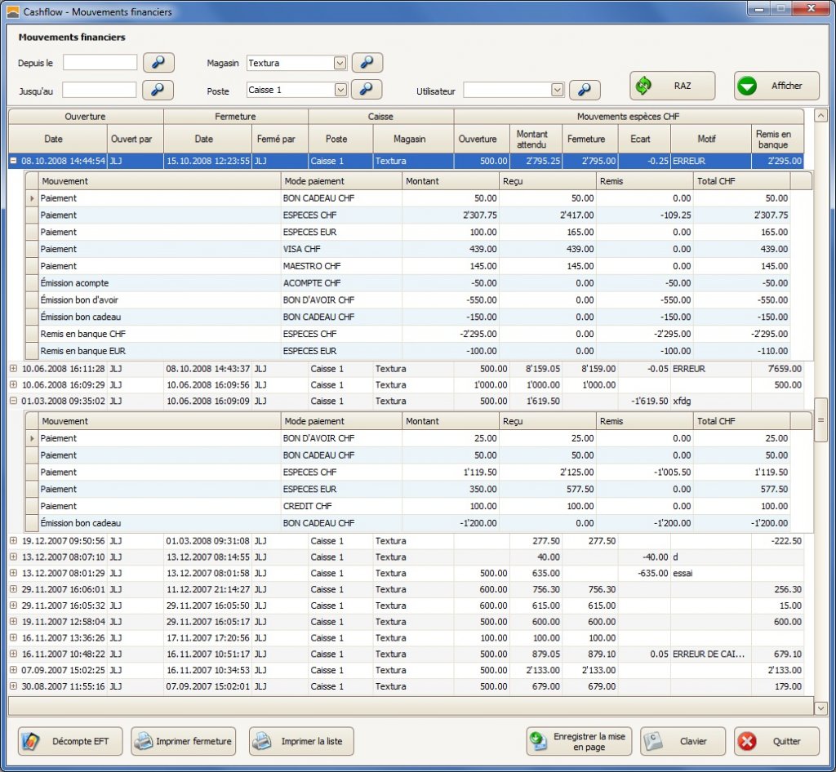
Task: Click the search icon next to Utilisateur
Action: (x=585, y=91)
